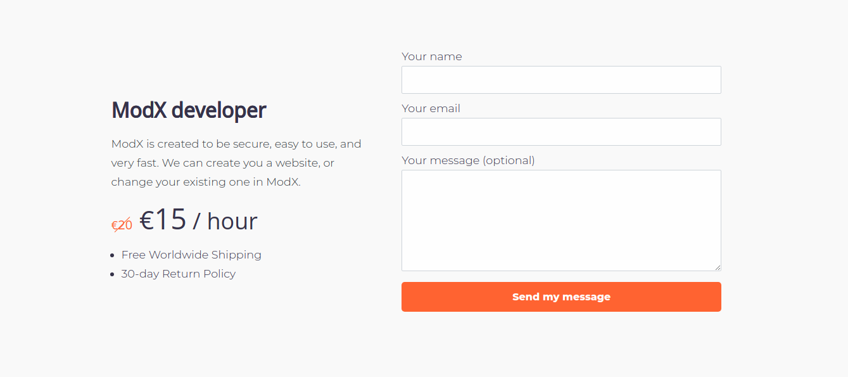Click the ModX developer heading
848x377 pixels.
pos(189,110)
